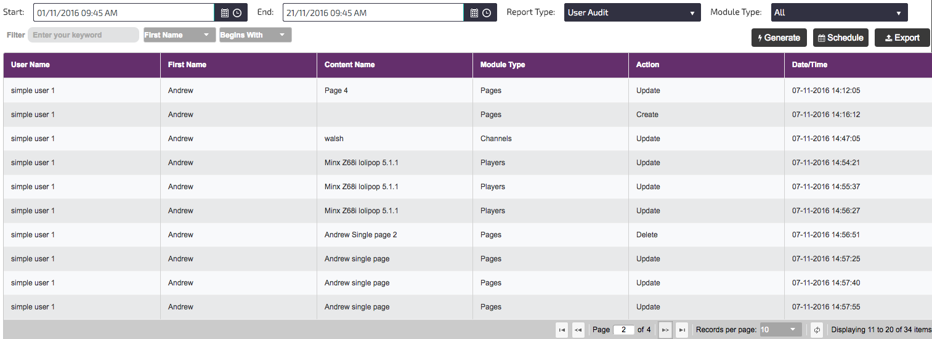Click the timestamp '07-11-2016 14:56:27'
Viewport: 932px width, 339px height.
(826, 211)
